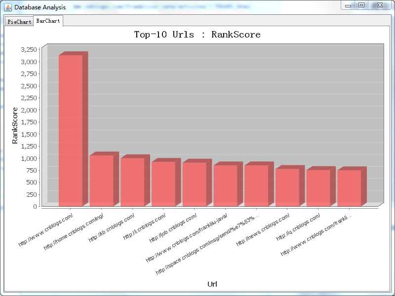Click the 250 value on the Y axis
Image resolution: width=395 pixels, height=296 pixels.
pyautogui.click(x=32, y=194)
